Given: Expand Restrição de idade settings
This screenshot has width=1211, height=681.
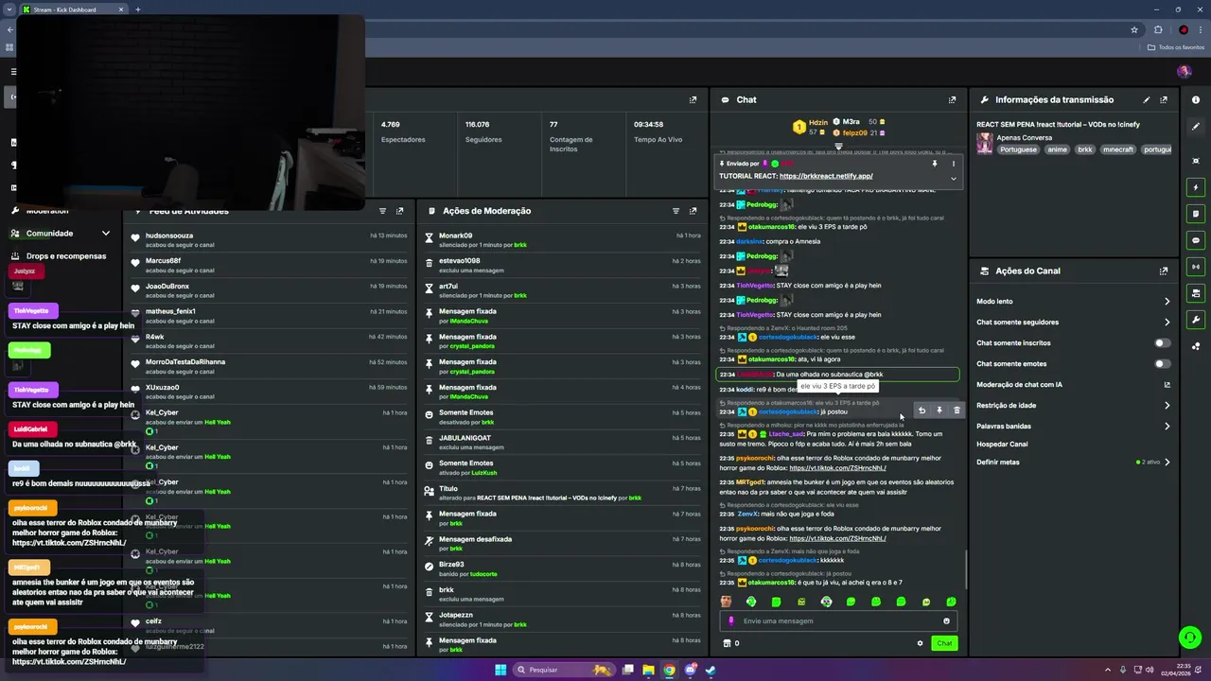Looking at the screenshot, I should pos(1167,406).
